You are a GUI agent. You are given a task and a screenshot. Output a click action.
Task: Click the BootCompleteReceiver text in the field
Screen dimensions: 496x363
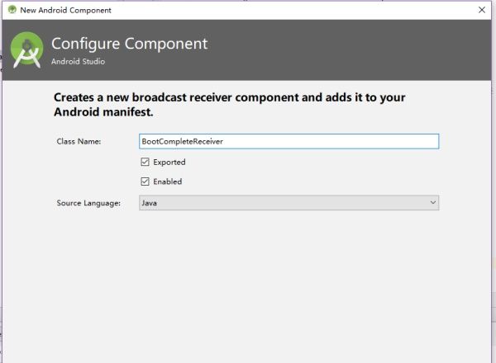(182, 141)
